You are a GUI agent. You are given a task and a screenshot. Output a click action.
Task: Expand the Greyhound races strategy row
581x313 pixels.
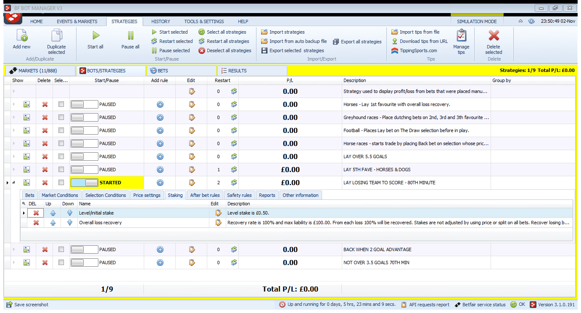[13, 117]
